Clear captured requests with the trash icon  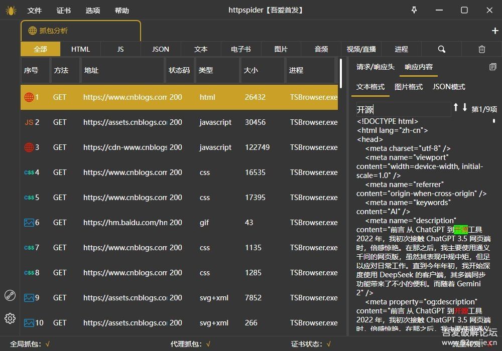point(481,49)
